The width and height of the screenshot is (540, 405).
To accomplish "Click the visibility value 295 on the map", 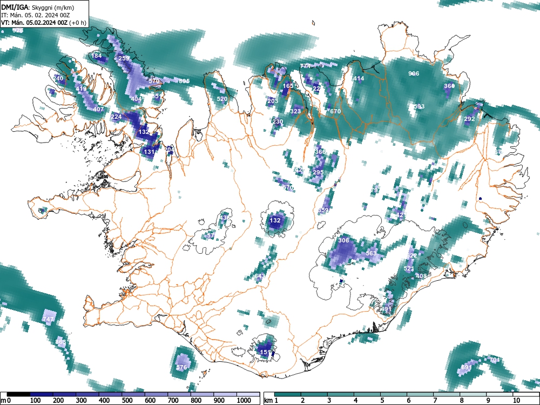I will 318,172.
